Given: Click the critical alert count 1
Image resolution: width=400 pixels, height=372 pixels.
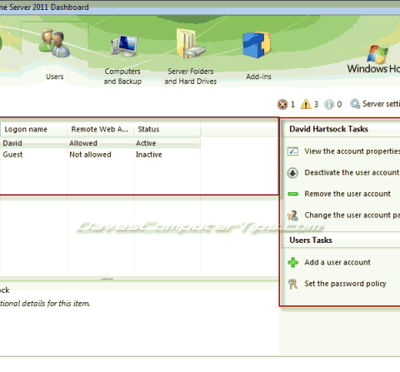Looking at the screenshot, I should 292,104.
